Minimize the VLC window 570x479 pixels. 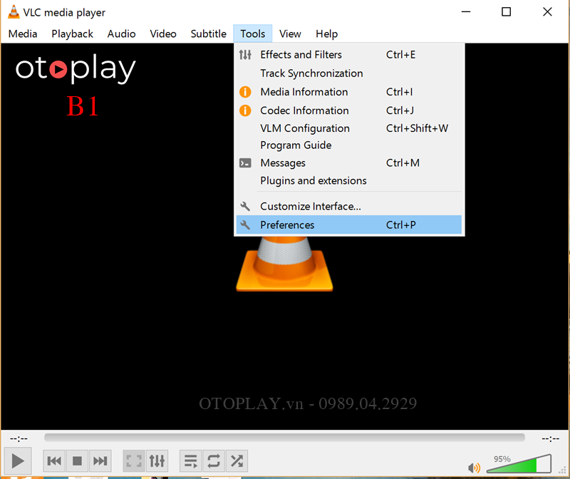[x=466, y=12]
